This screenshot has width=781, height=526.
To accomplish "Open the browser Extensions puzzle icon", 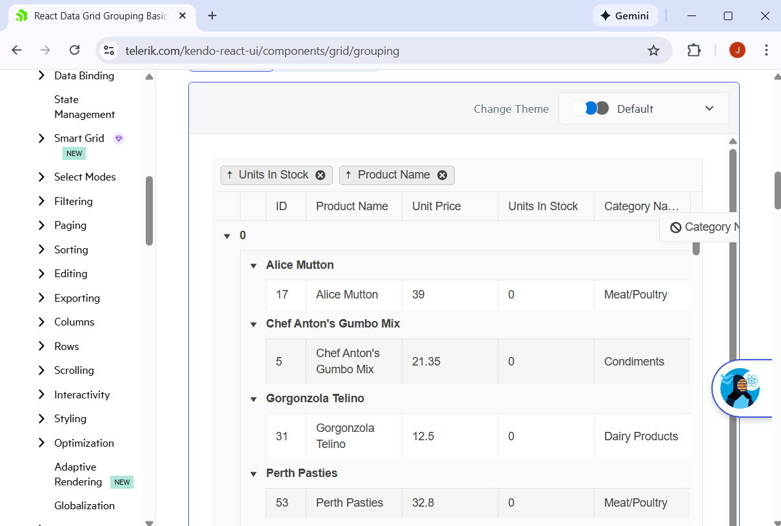I will pyautogui.click(x=694, y=50).
